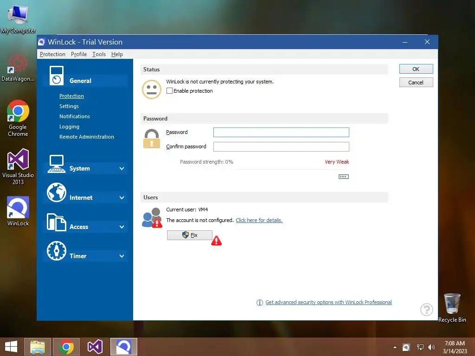Viewport: 475px width, 356px height.
Task: Click the General section header label
Action: pos(80,81)
